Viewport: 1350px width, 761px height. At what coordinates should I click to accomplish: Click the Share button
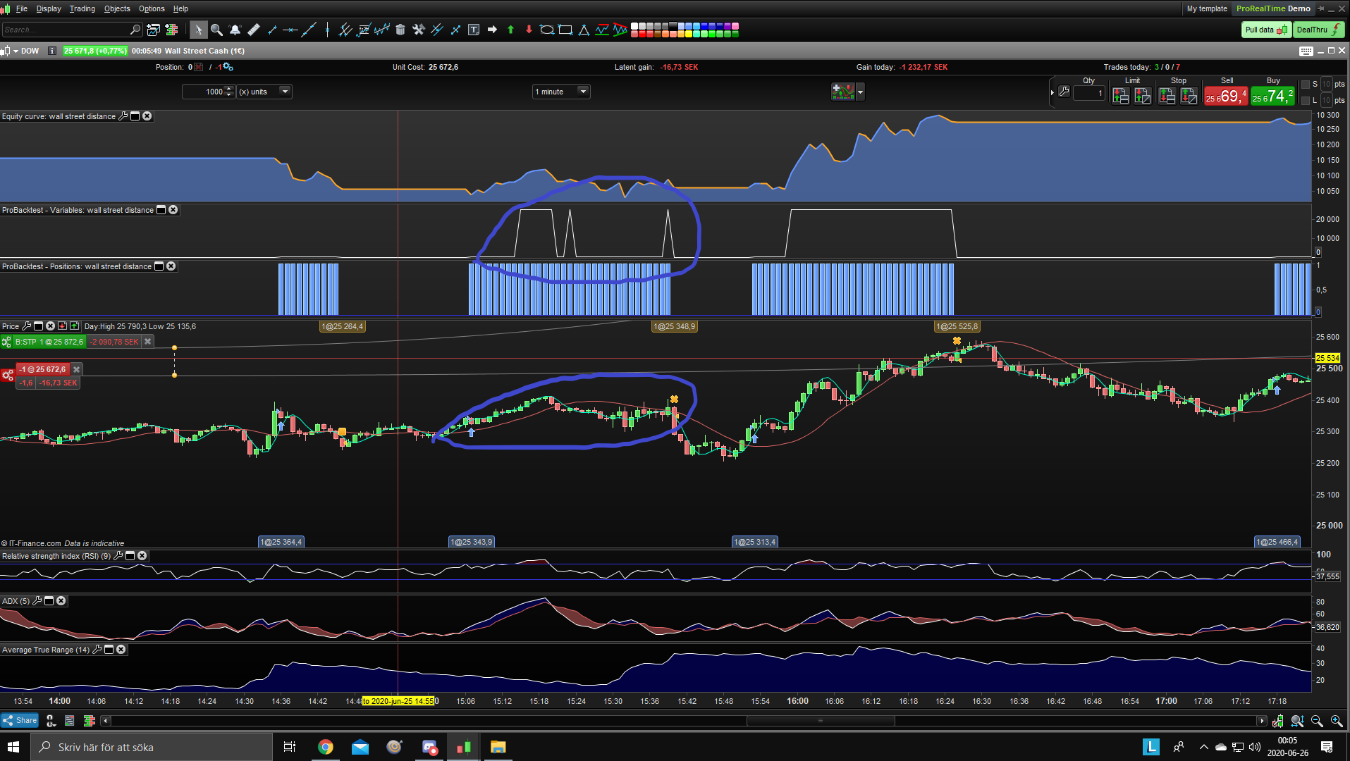pyautogui.click(x=20, y=720)
